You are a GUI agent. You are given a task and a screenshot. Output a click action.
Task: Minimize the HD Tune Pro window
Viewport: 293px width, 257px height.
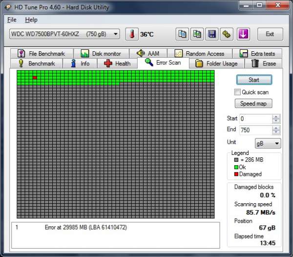pos(246,5)
